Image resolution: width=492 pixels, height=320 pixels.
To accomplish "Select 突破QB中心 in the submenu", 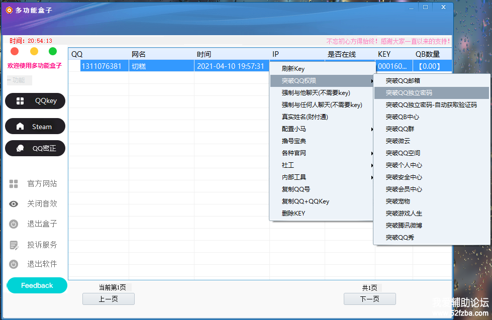I will (432, 117).
